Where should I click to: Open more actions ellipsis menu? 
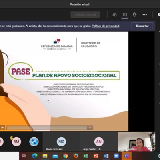point(145,15)
